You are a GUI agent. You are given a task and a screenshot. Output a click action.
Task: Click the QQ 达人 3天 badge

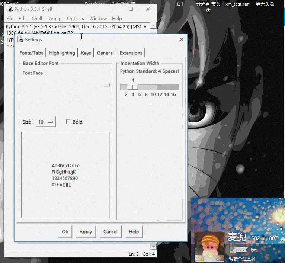pos(243,250)
